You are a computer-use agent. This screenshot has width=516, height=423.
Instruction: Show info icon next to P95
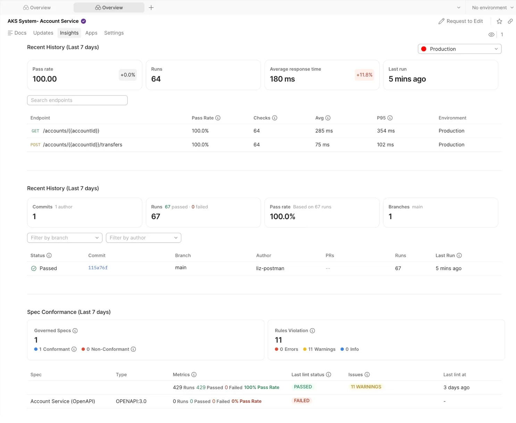[x=390, y=118]
